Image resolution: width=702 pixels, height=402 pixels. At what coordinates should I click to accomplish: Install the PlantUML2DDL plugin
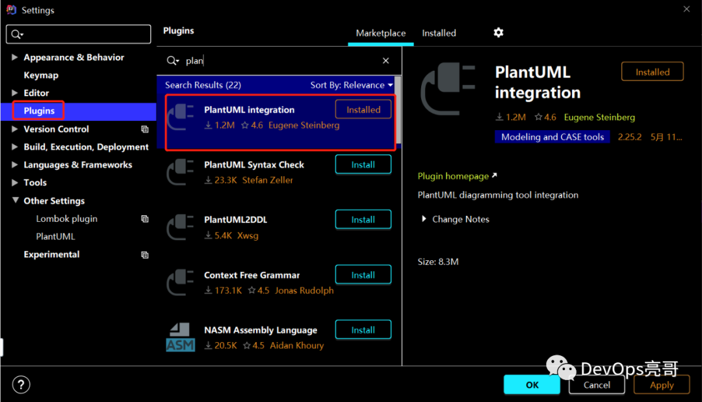[363, 220]
